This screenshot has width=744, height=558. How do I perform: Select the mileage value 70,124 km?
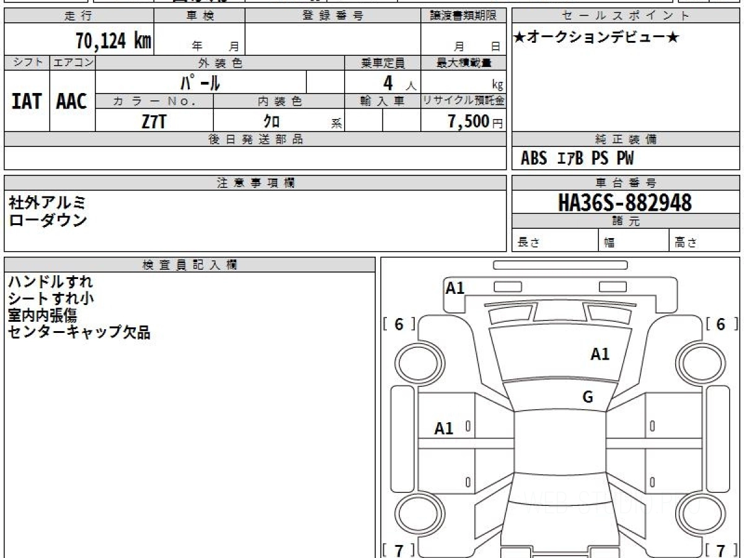(113, 42)
